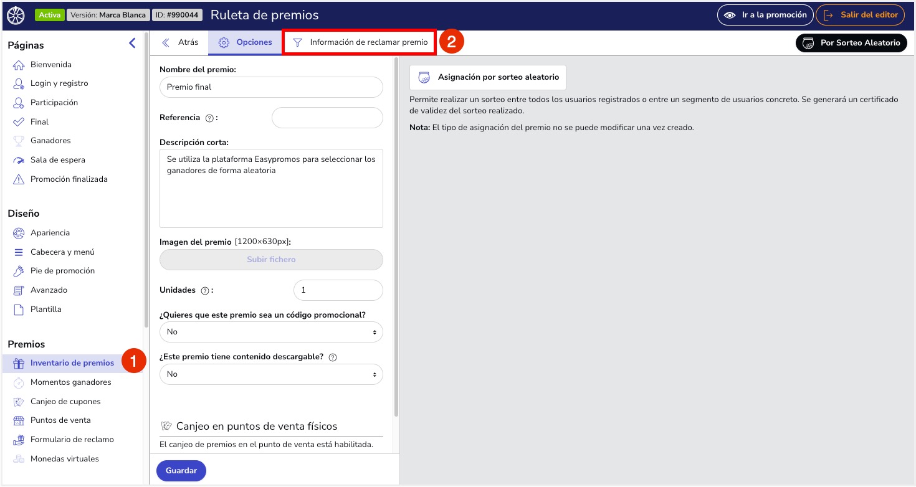Click the Bienvenida house icon
916x487 pixels.
[19, 65]
